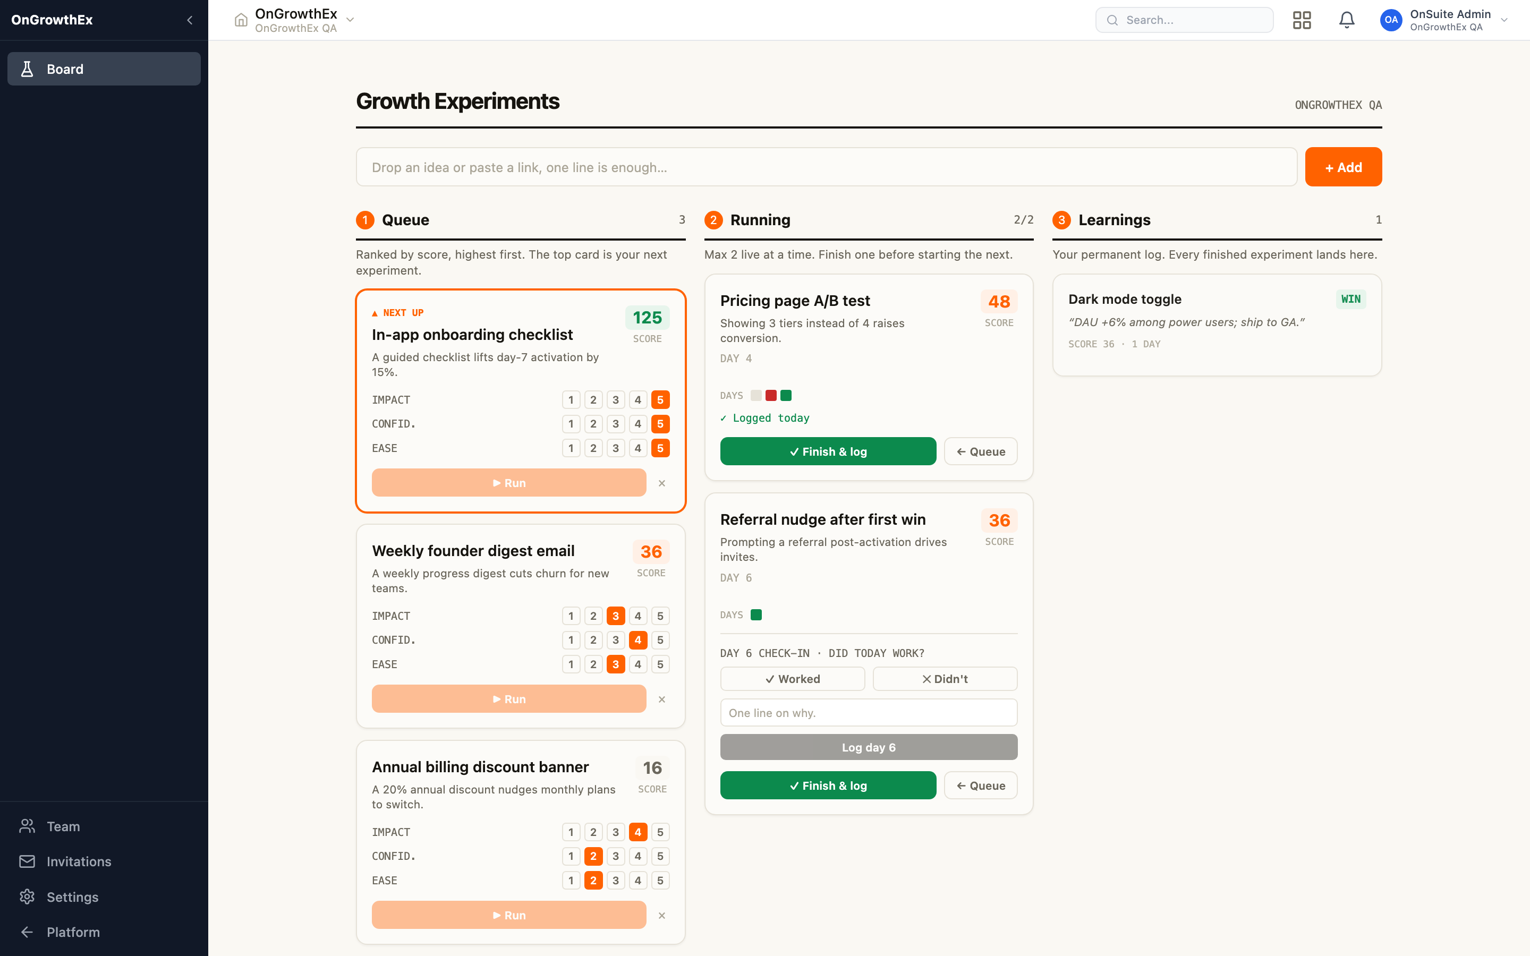Run the In-app onboarding checklist experiment
1530x956 pixels.
509,483
